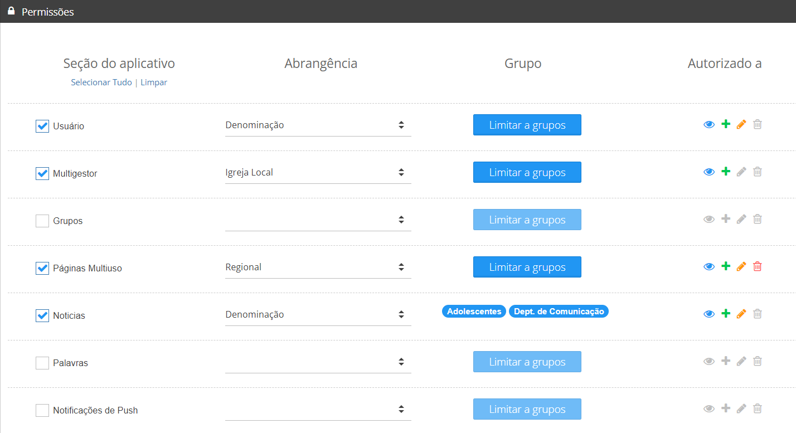Click Limitar a grupos for Notificações de Push
796x433 pixels.
point(527,409)
